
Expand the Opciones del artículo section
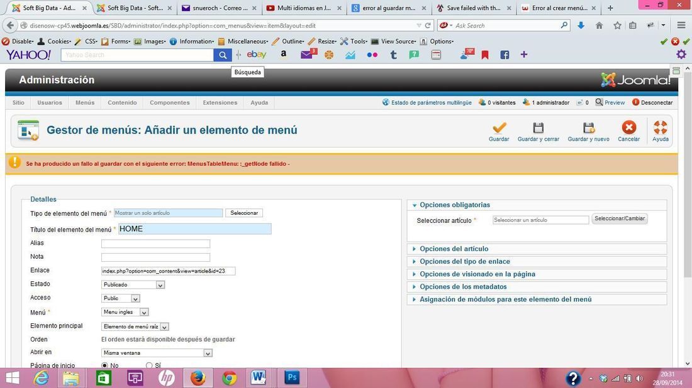tap(454, 249)
